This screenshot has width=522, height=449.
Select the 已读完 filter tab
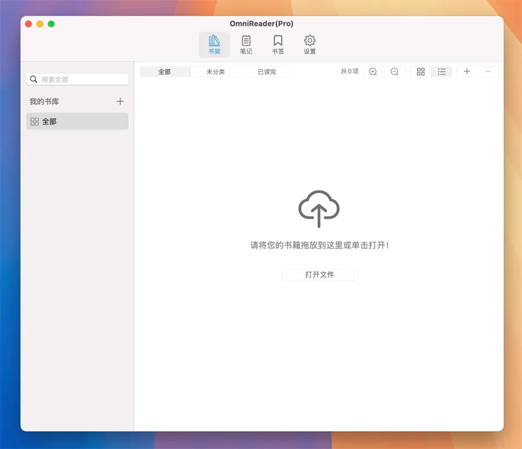tap(267, 72)
